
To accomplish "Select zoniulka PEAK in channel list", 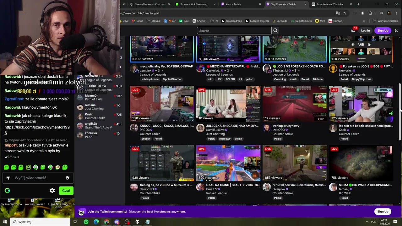I will [x=100, y=135].
